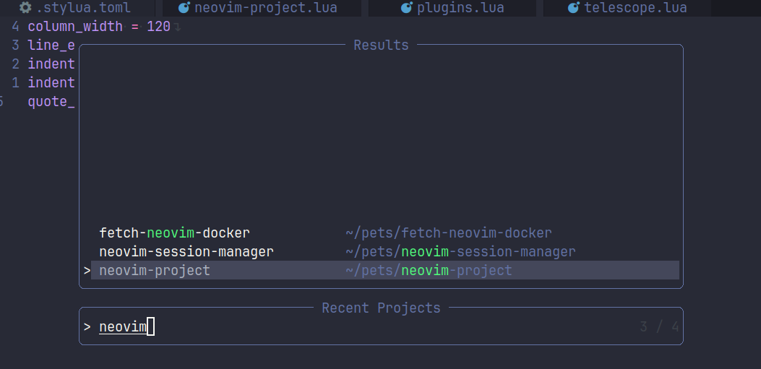Click the ~/pets/neovim-project path
The width and height of the screenshot is (761, 369).
[x=429, y=271]
